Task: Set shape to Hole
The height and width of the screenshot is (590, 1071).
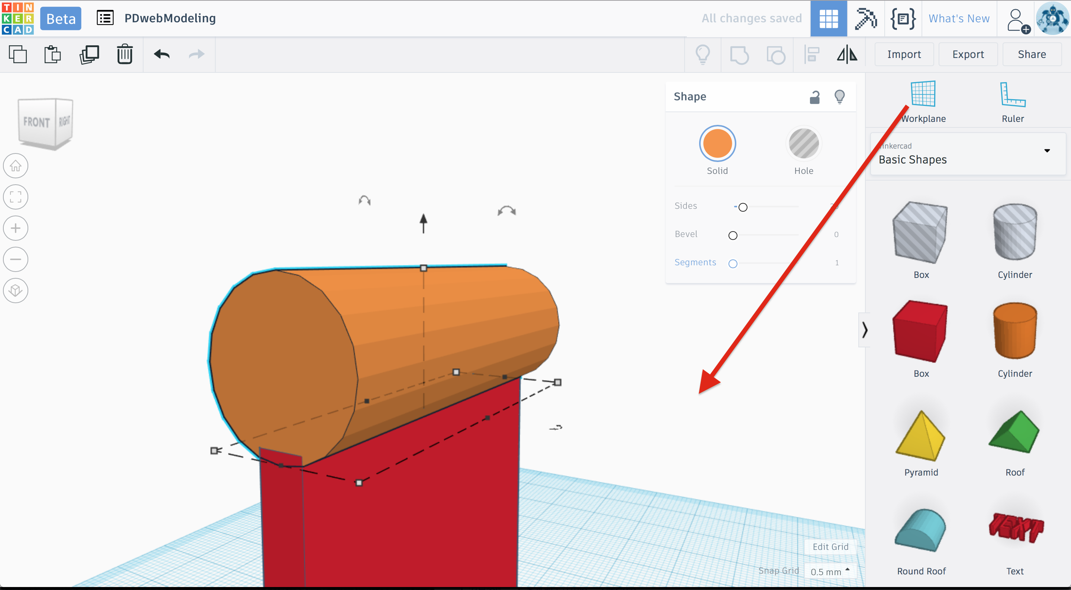Action: [803, 144]
